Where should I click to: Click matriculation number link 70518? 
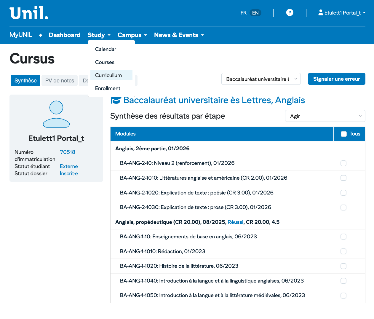(67, 152)
